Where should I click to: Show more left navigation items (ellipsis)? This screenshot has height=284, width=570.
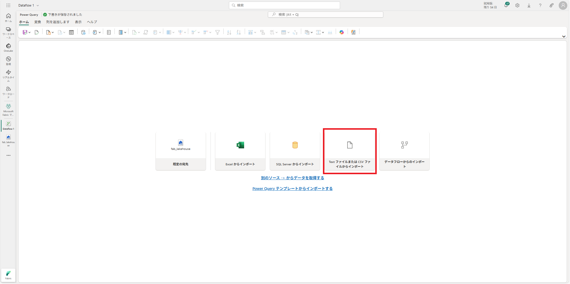pyautogui.click(x=8, y=155)
